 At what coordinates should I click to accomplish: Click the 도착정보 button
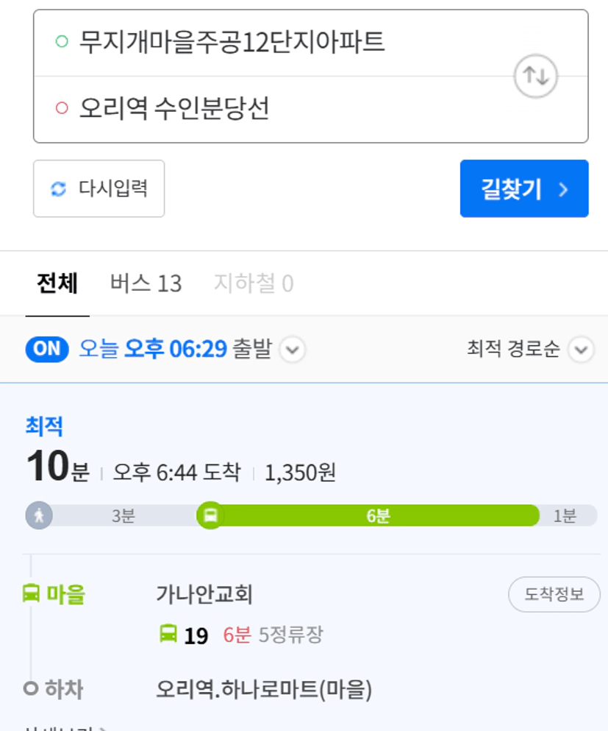click(x=554, y=594)
